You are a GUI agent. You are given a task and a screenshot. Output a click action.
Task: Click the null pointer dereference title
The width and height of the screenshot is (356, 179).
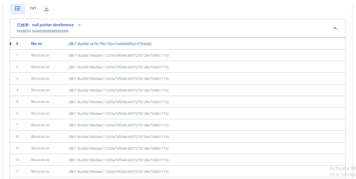point(53,25)
